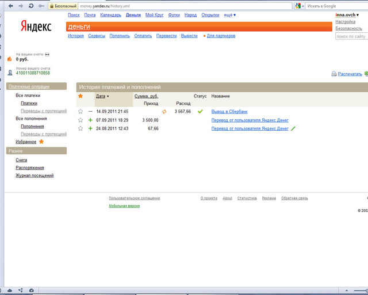Open the Перевести menu item
This screenshot has width=368, height=295.
tap(166, 36)
